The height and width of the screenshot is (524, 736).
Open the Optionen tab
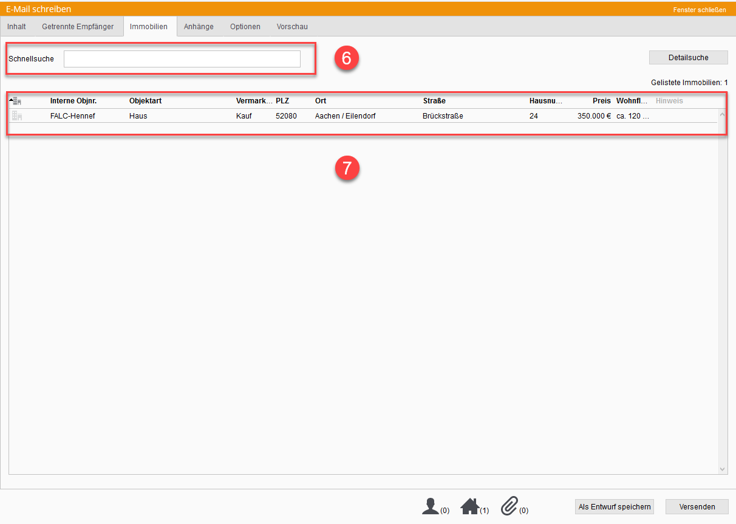[x=245, y=27]
